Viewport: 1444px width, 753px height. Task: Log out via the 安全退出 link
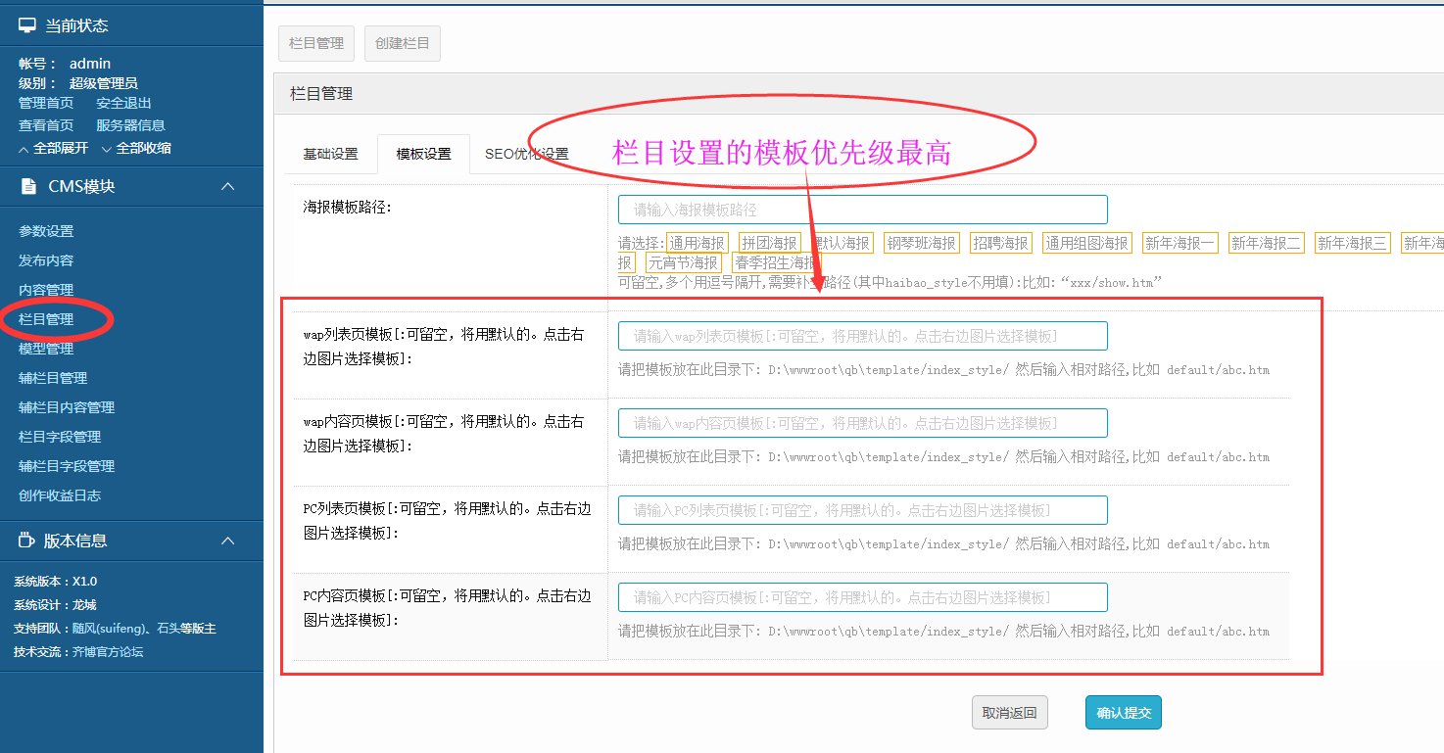(x=123, y=103)
